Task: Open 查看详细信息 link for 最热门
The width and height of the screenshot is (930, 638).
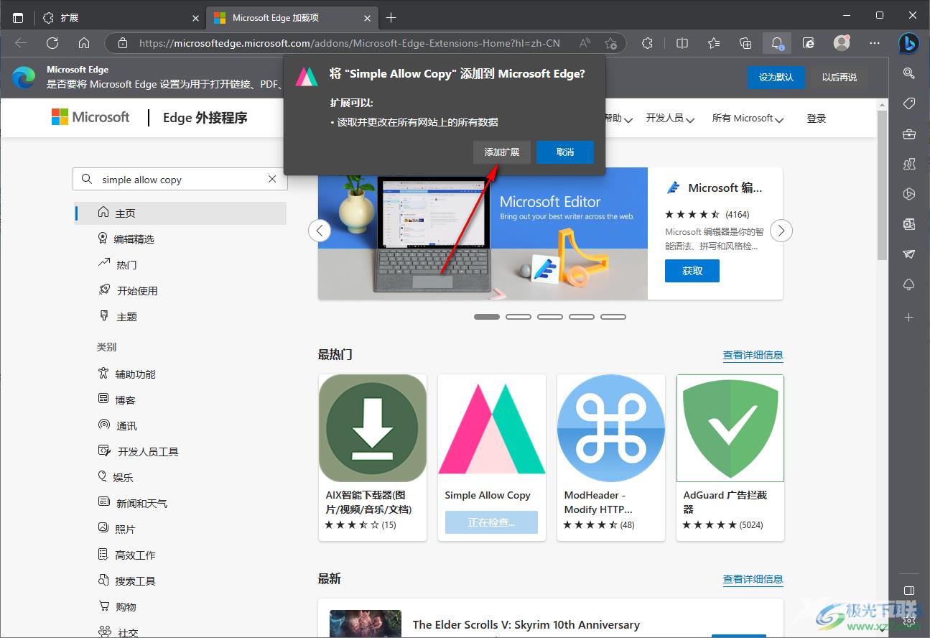Action: pos(753,355)
